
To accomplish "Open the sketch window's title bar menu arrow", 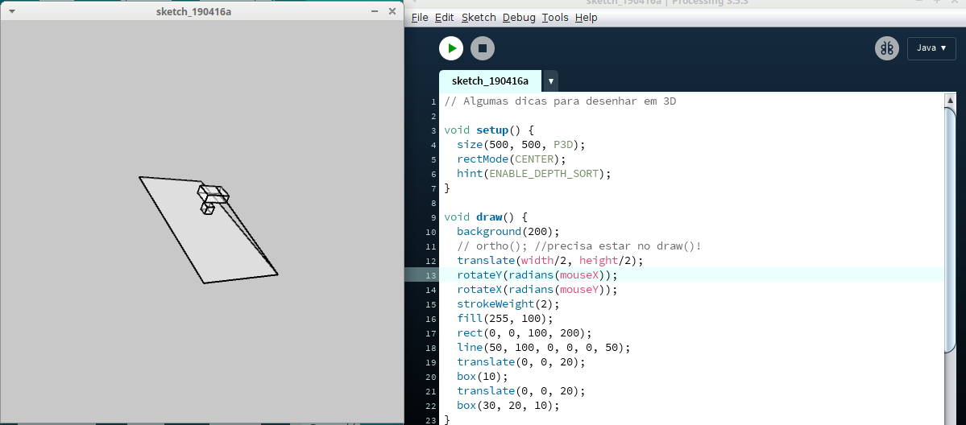I will (11, 11).
